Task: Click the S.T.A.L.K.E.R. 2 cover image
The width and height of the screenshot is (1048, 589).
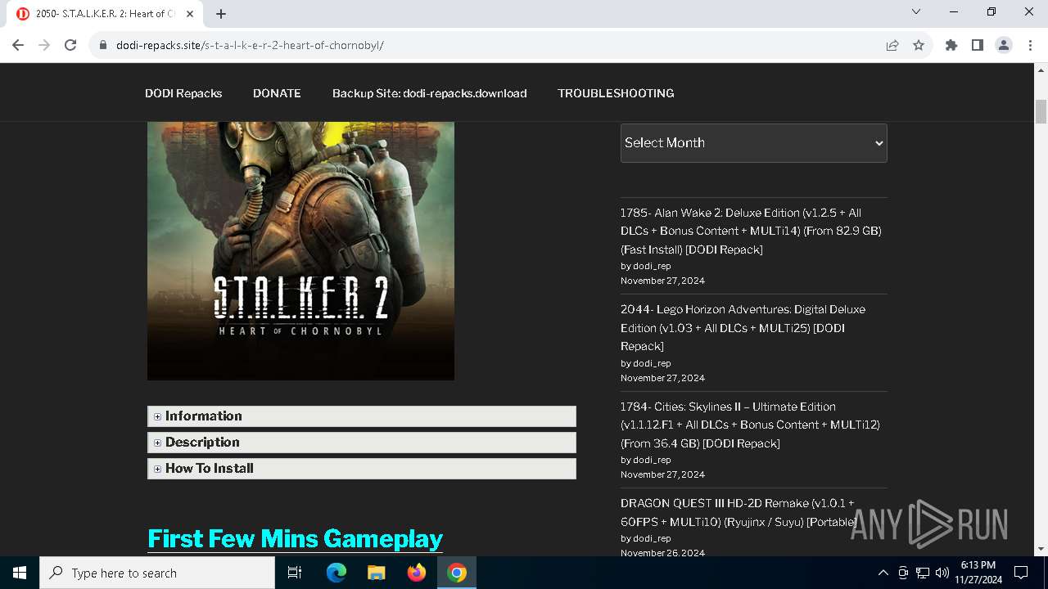Action: [x=300, y=251]
